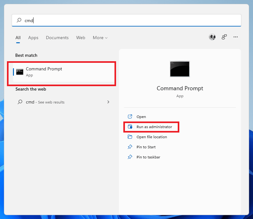The height and width of the screenshot is (219, 253).
Task: Click the Command Prompt title in details pane
Action: pyautogui.click(x=180, y=88)
